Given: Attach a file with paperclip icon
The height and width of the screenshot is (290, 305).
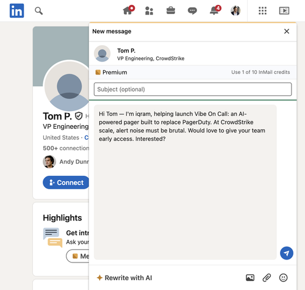Looking at the screenshot, I should click(267, 278).
